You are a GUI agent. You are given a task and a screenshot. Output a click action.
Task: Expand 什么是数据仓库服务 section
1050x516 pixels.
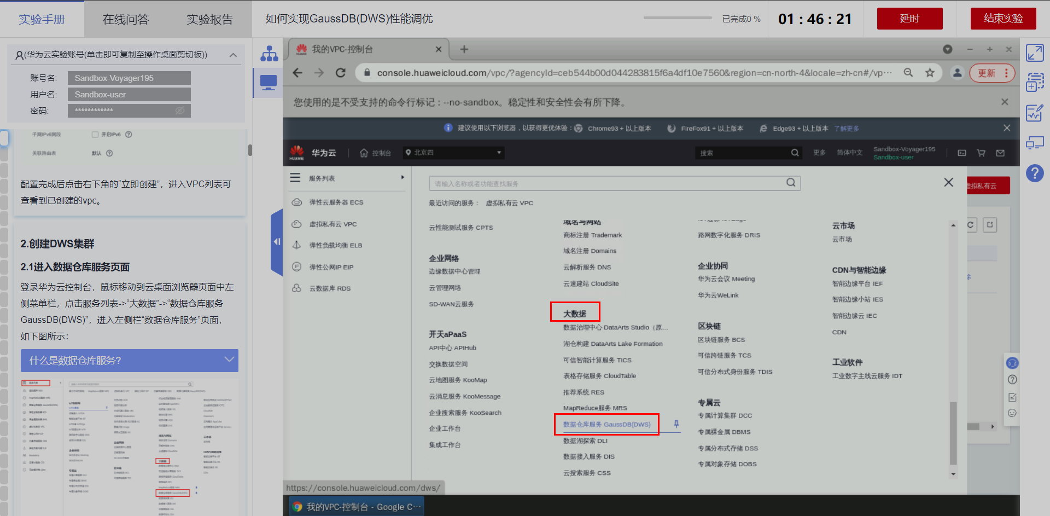coord(130,361)
